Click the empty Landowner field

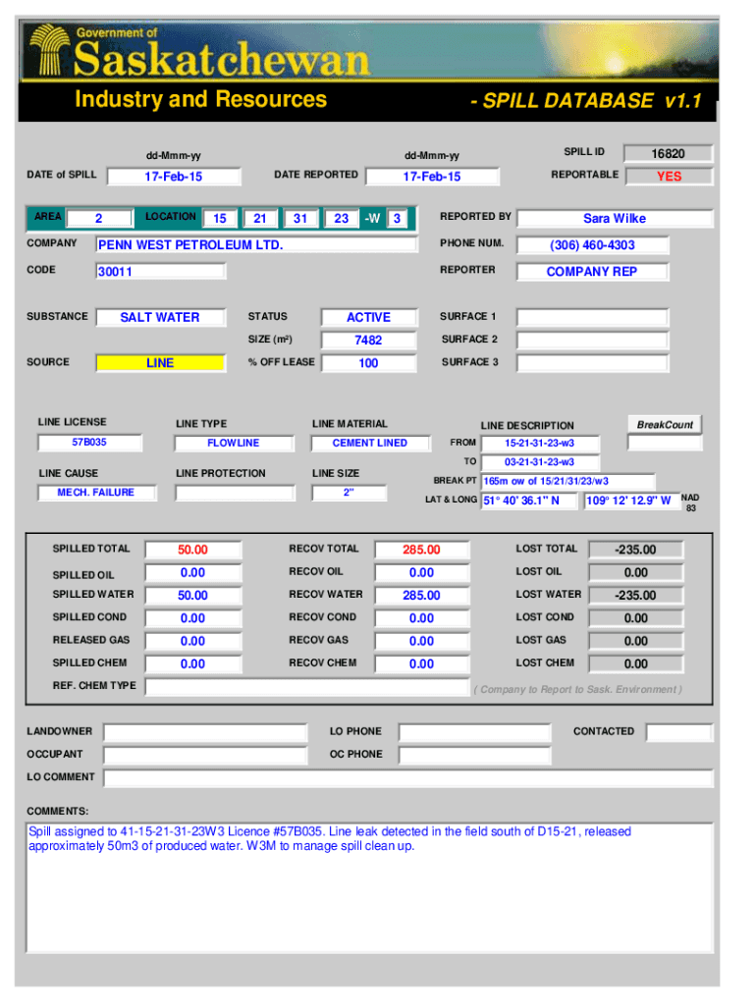[x=204, y=732]
